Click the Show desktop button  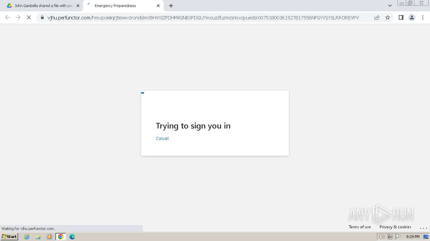click(x=426, y=237)
